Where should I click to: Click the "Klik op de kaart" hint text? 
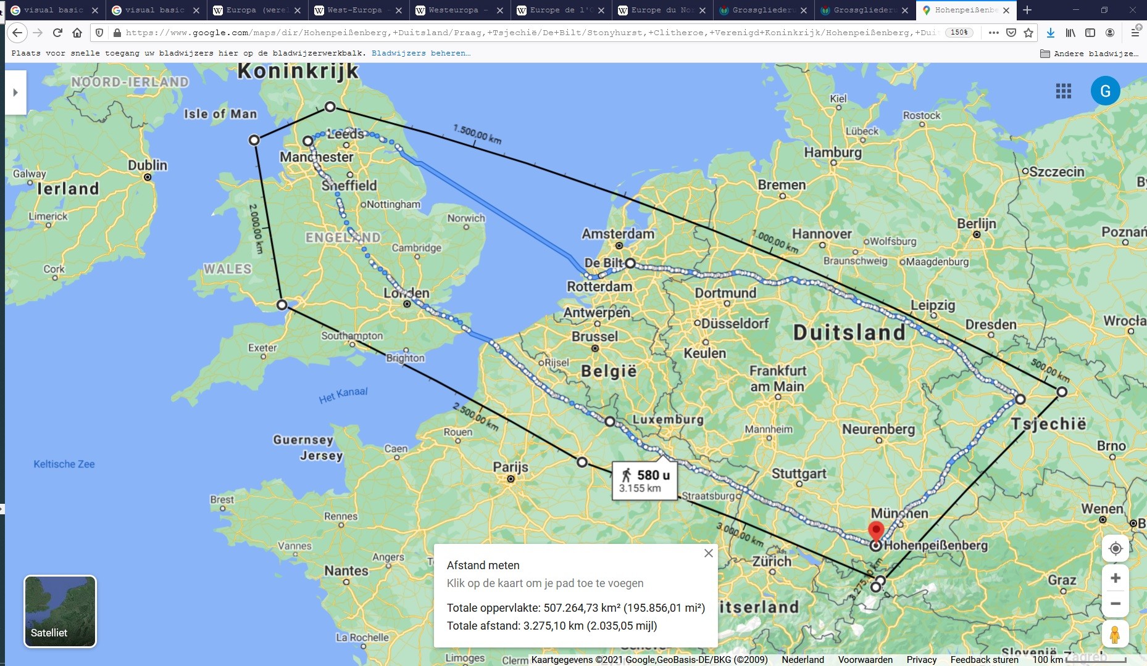[x=545, y=583]
